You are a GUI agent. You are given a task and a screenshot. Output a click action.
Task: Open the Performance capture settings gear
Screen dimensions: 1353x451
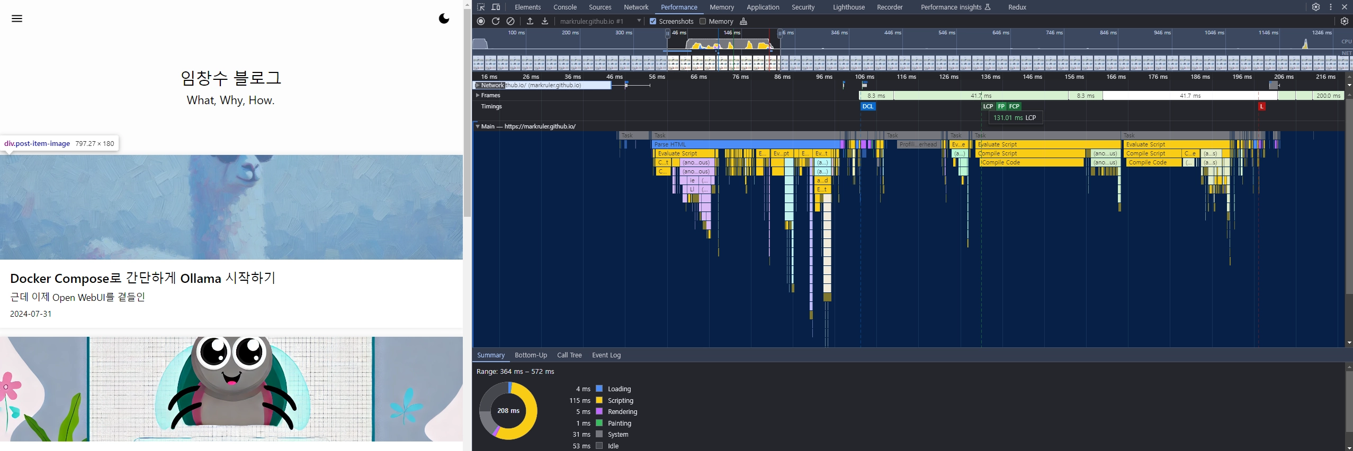(1344, 21)
